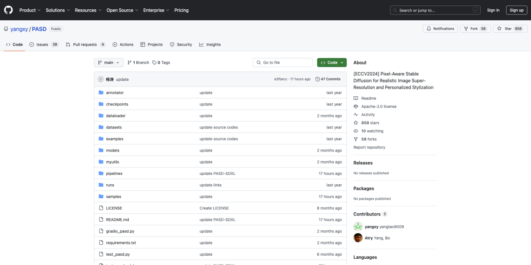
Task: Open the commit history clock icon
Action: pos(318,79)
